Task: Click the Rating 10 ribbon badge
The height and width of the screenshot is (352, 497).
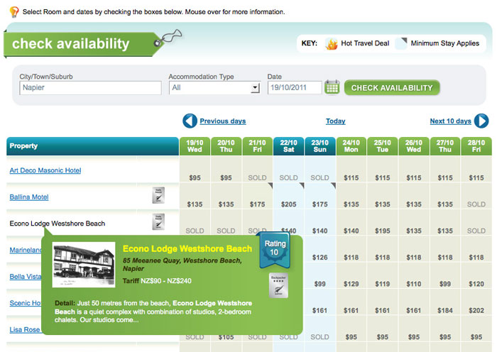Action: pos(275,250)
